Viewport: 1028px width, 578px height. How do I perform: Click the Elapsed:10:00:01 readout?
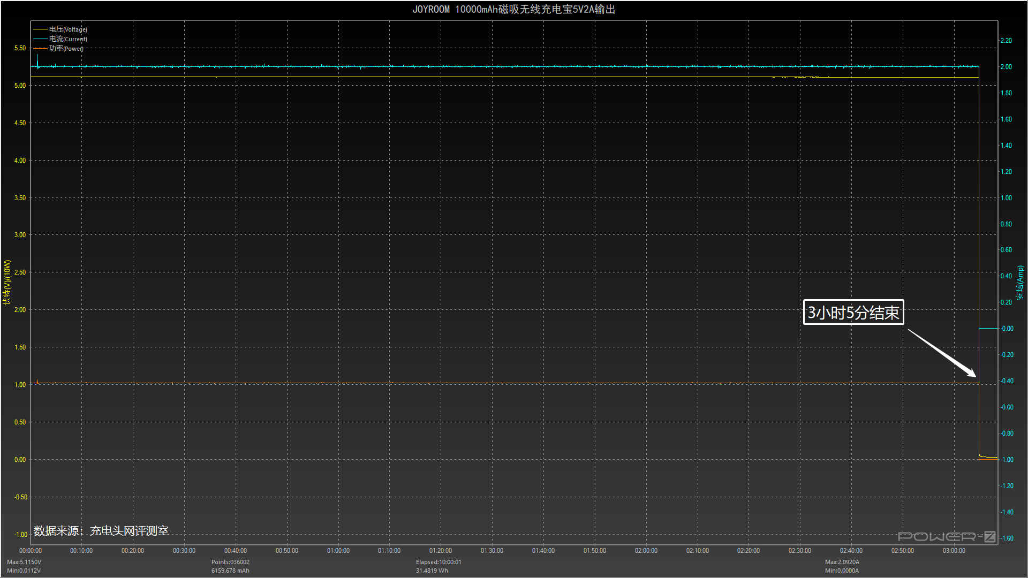[439, 562]
